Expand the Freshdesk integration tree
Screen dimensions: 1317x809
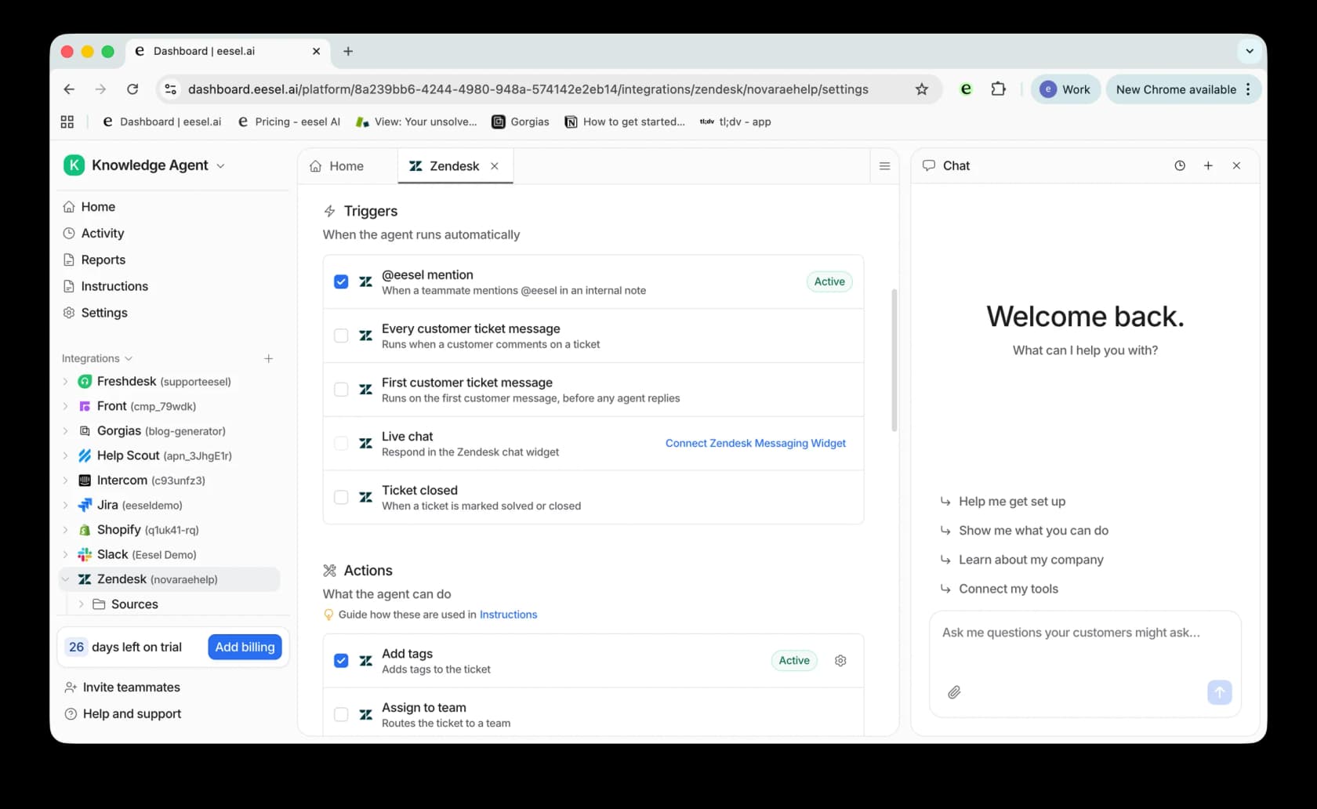(x=65, y=382)
